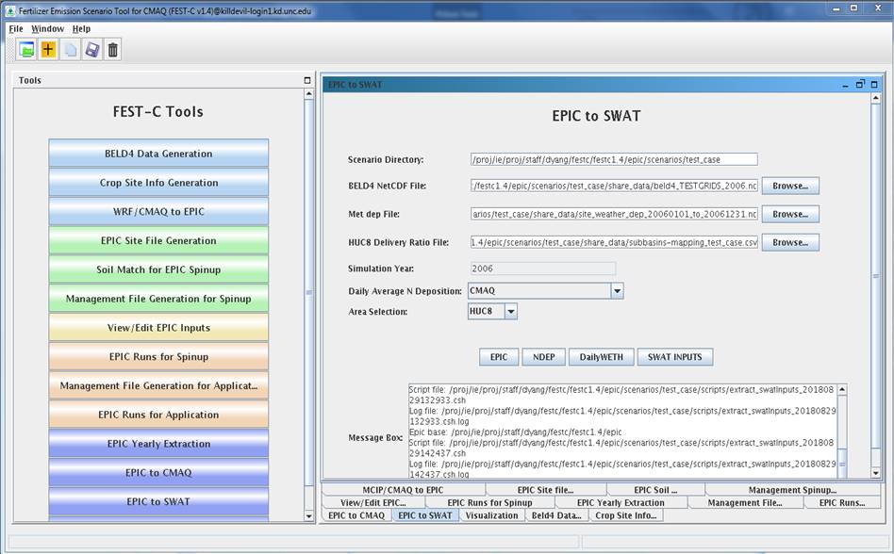Select the Management Spinup tab
This screenshot has width=894, height=554.
click(792, 490)
